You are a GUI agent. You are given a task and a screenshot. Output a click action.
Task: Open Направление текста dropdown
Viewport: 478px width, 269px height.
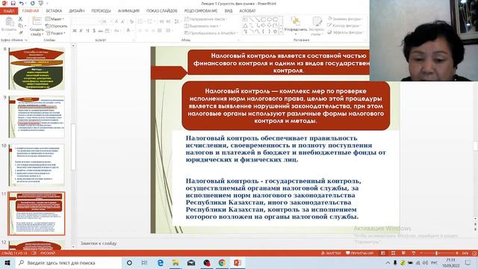pos(206,19)
